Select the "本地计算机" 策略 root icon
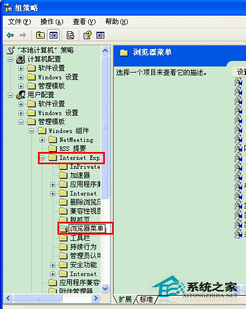This screenshot has width=246, height=309. click(x=11, y=50)
